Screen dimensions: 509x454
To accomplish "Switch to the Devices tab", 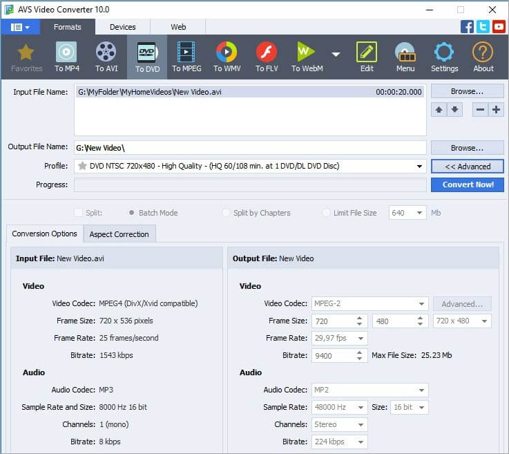I will coord(123,27).
